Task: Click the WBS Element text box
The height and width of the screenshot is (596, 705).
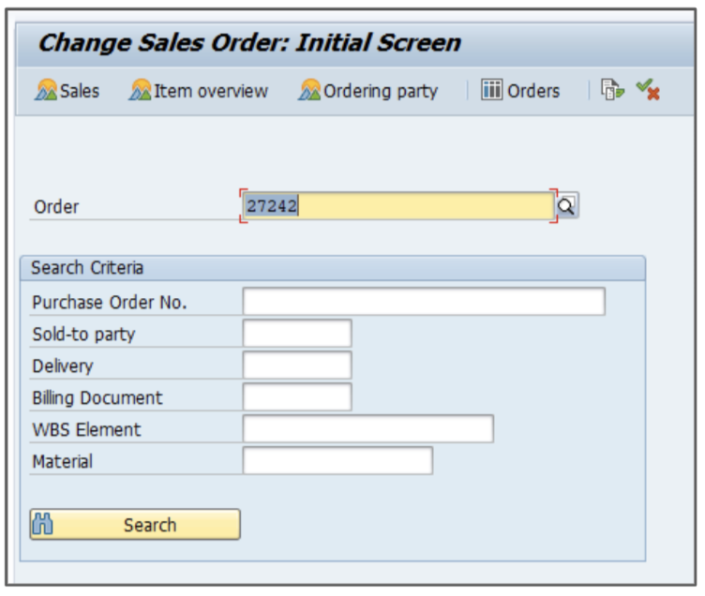Action: pos(367,429)
